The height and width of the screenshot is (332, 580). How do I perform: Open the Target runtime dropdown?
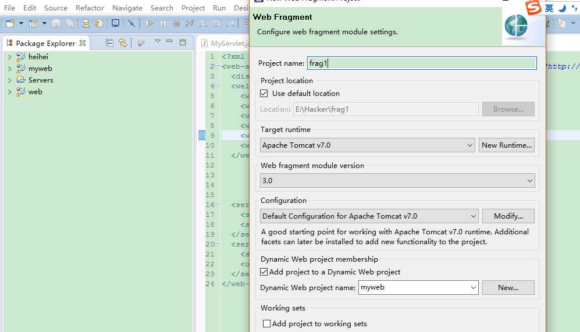[x=367, y=145]
